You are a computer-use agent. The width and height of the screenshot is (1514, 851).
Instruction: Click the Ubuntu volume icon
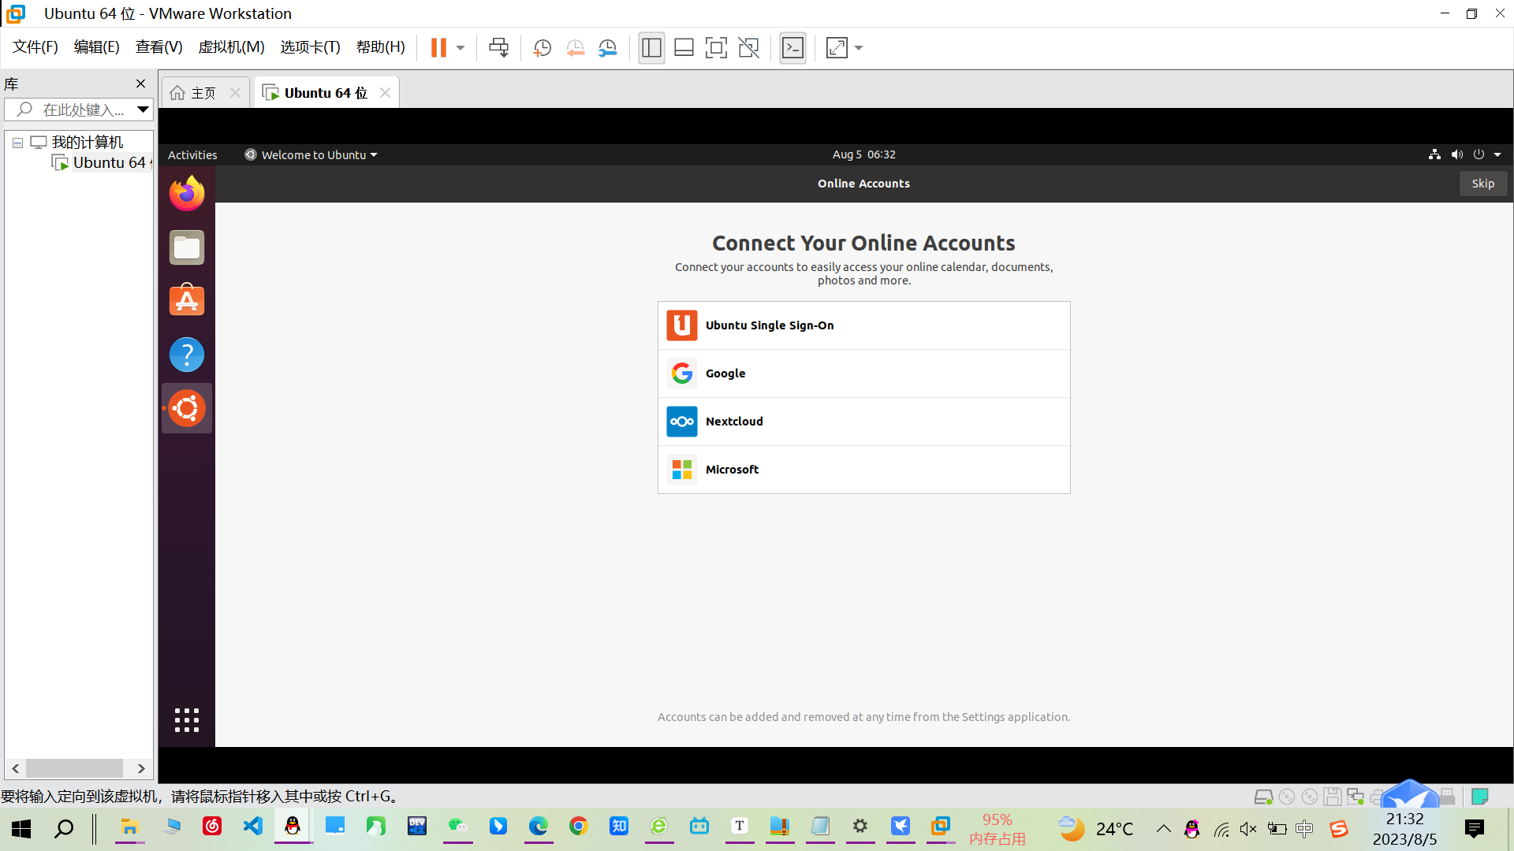pos(1456,154)
